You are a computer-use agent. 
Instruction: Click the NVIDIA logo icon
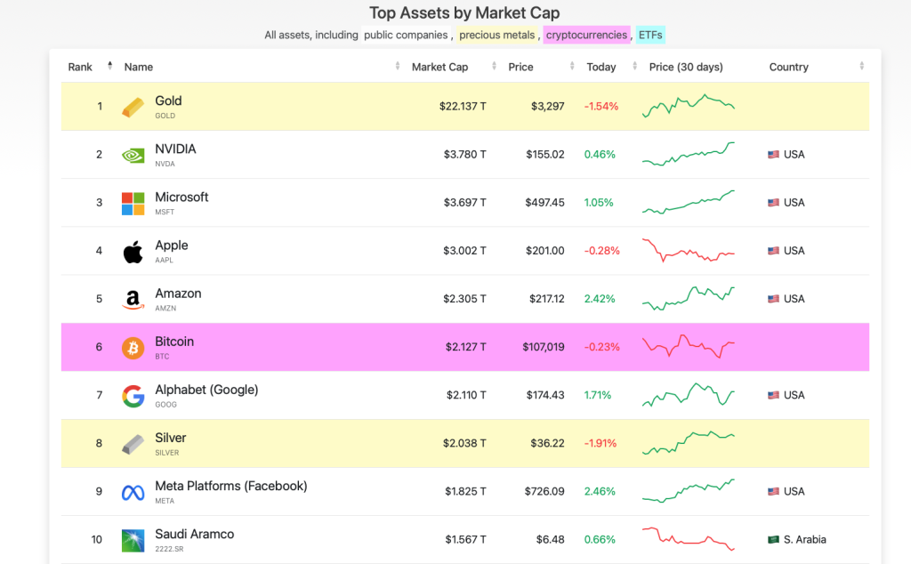pyautogui.click(x=133, y=156)
